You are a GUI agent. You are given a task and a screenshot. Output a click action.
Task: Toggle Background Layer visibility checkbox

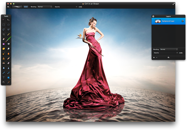pos(182,21)
